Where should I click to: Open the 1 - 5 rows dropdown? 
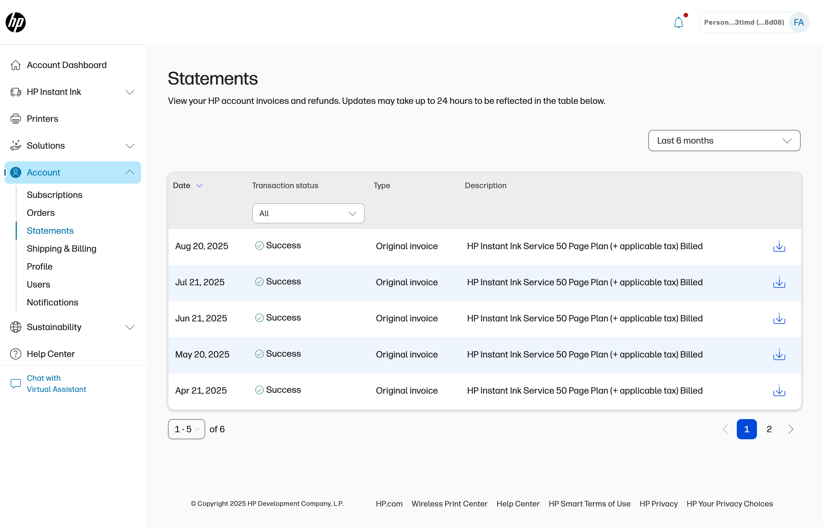pos(186,429)
